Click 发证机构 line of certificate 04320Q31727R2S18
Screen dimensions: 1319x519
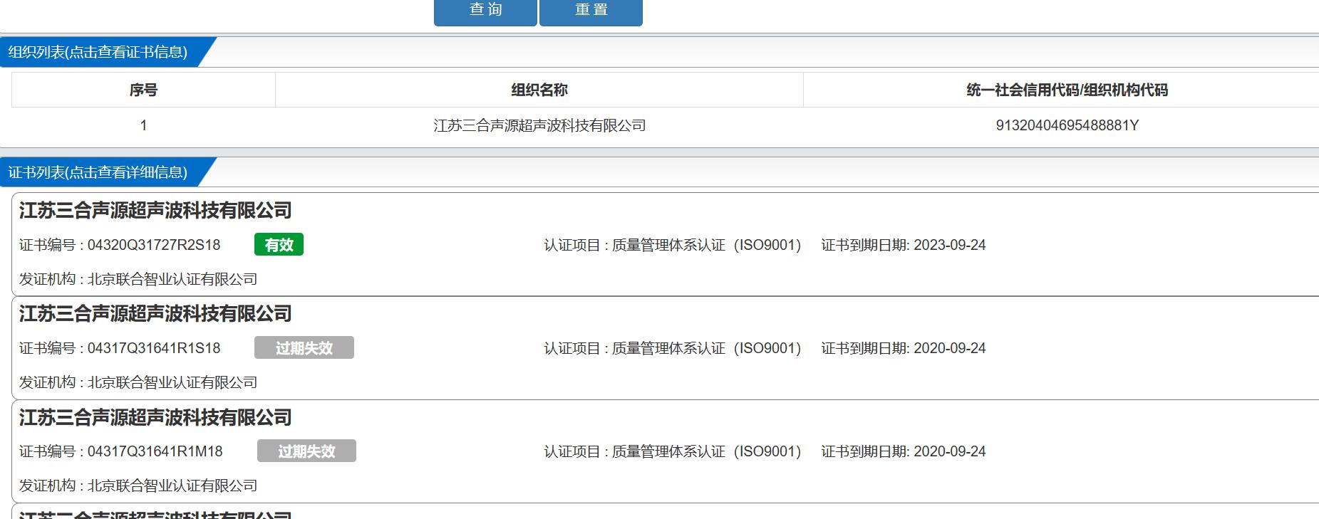point(138,279)
